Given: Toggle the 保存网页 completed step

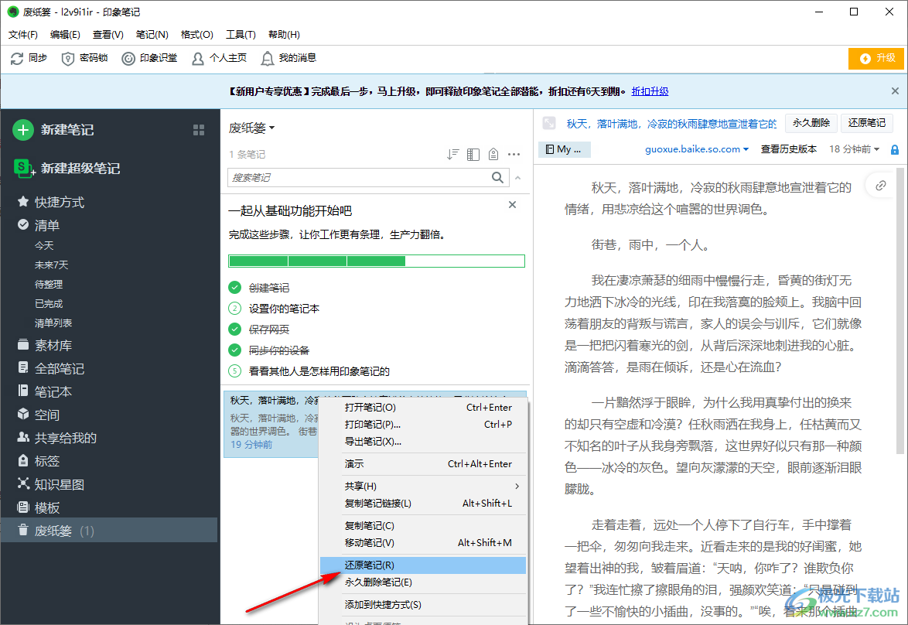Looking at the screenshot, I should (234, 329).
